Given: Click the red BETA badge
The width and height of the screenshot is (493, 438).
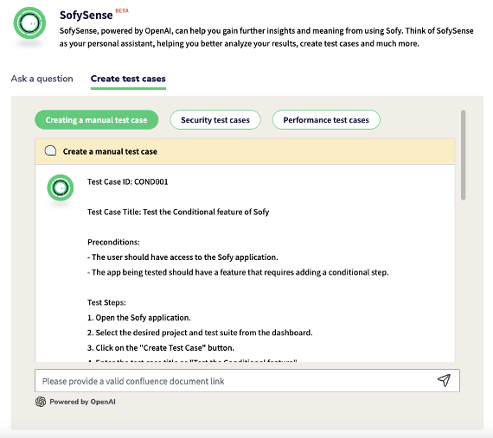Looking at the screenshot, I should 122,10.
